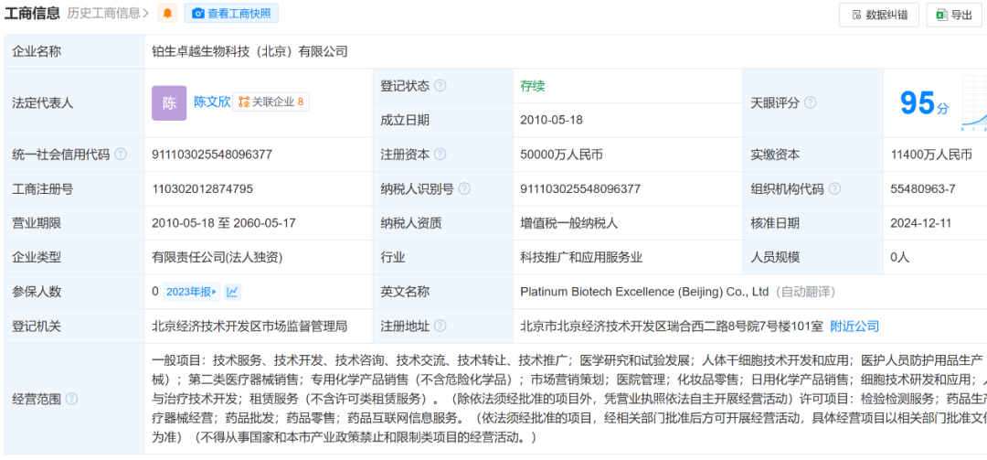This screenshot has height=460, width=987.
Task: Click 导出 export button
Action: pyautogui.click(x=953, y=16)
